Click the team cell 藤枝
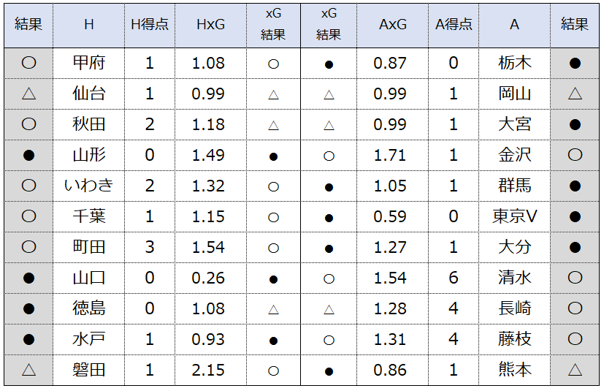Image resolution: width=604 pixels, height=391 pixels. (515, 339)
